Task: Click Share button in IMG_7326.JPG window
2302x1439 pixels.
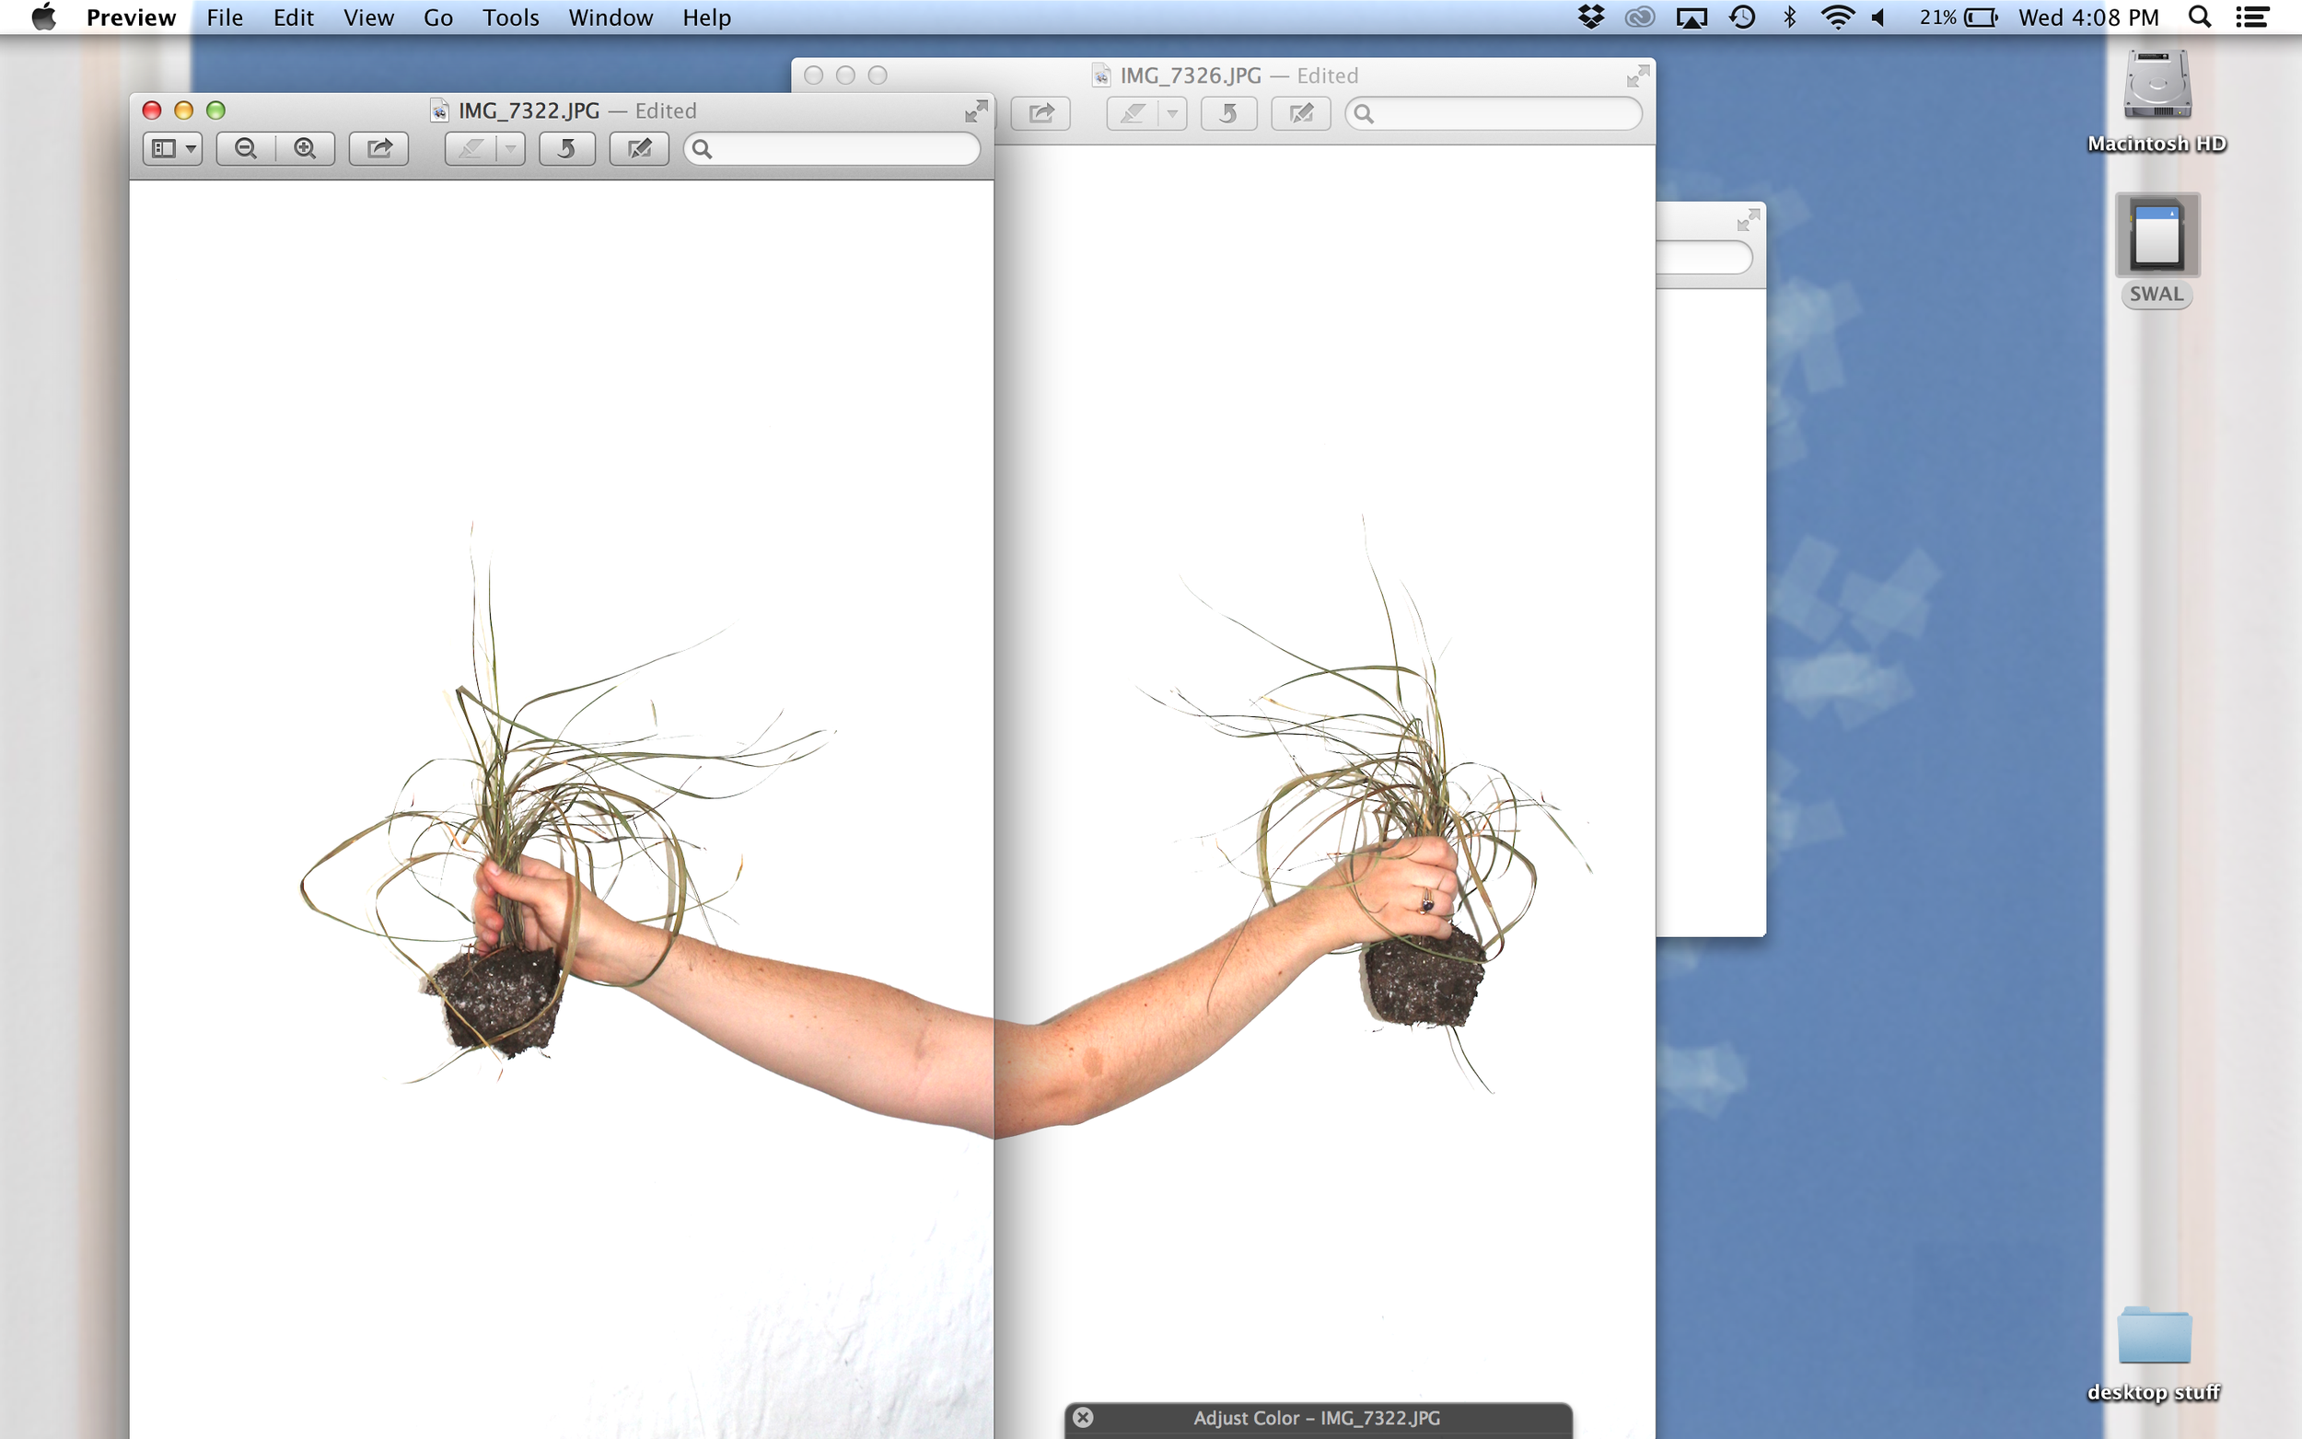Action: pyautogui.click(x=1041, y=114)
